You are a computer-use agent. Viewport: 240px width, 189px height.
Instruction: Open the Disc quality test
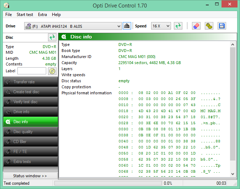[31, 132]
